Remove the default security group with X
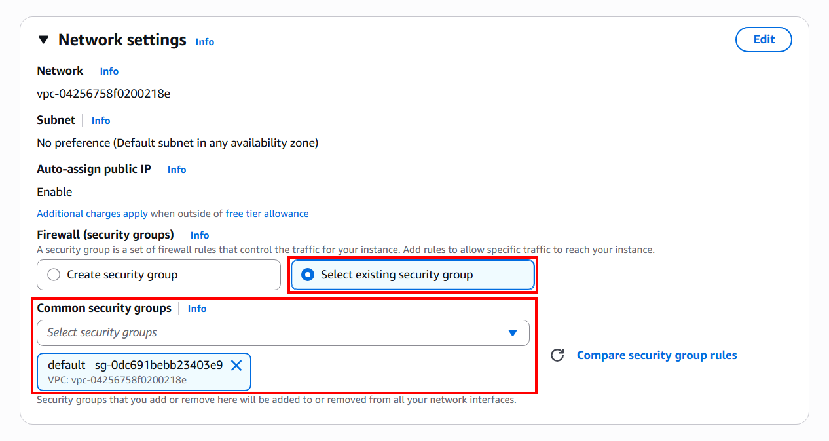Image resolution: width=829 pixels, height=441 pixels. [236, 365]
